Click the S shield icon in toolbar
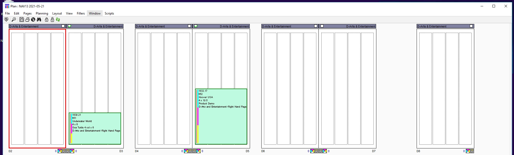 [x=7, y=20]
